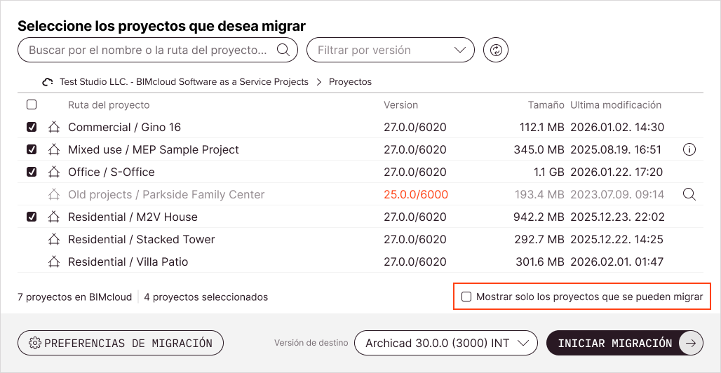
Task: Click the Residential / M2V House project name
Action: pos(133,217)
